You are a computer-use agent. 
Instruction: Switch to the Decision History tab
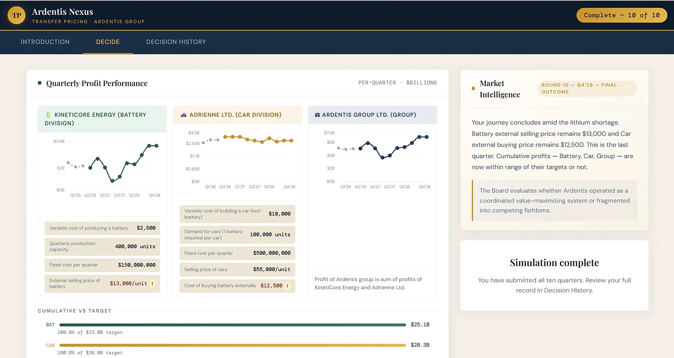pos(176,42)
